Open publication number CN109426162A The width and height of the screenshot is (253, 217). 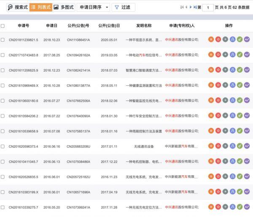(x=78, y=55)
